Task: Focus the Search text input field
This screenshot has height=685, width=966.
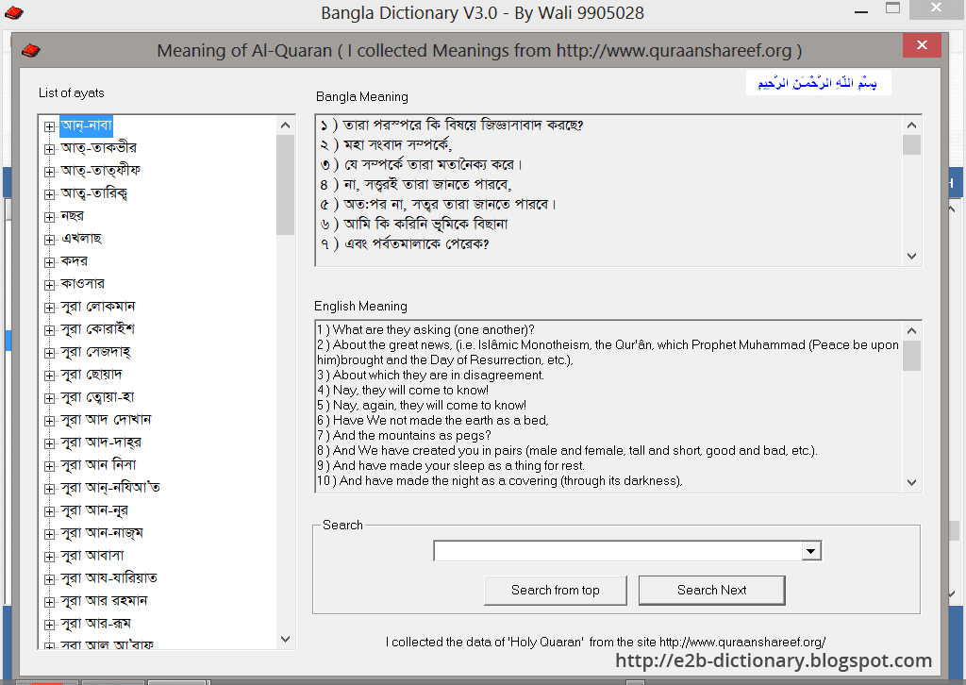Action: pyautogui.click(x=618, y=551)
